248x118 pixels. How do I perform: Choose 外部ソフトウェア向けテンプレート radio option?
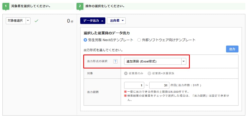(x=139, y=40)
